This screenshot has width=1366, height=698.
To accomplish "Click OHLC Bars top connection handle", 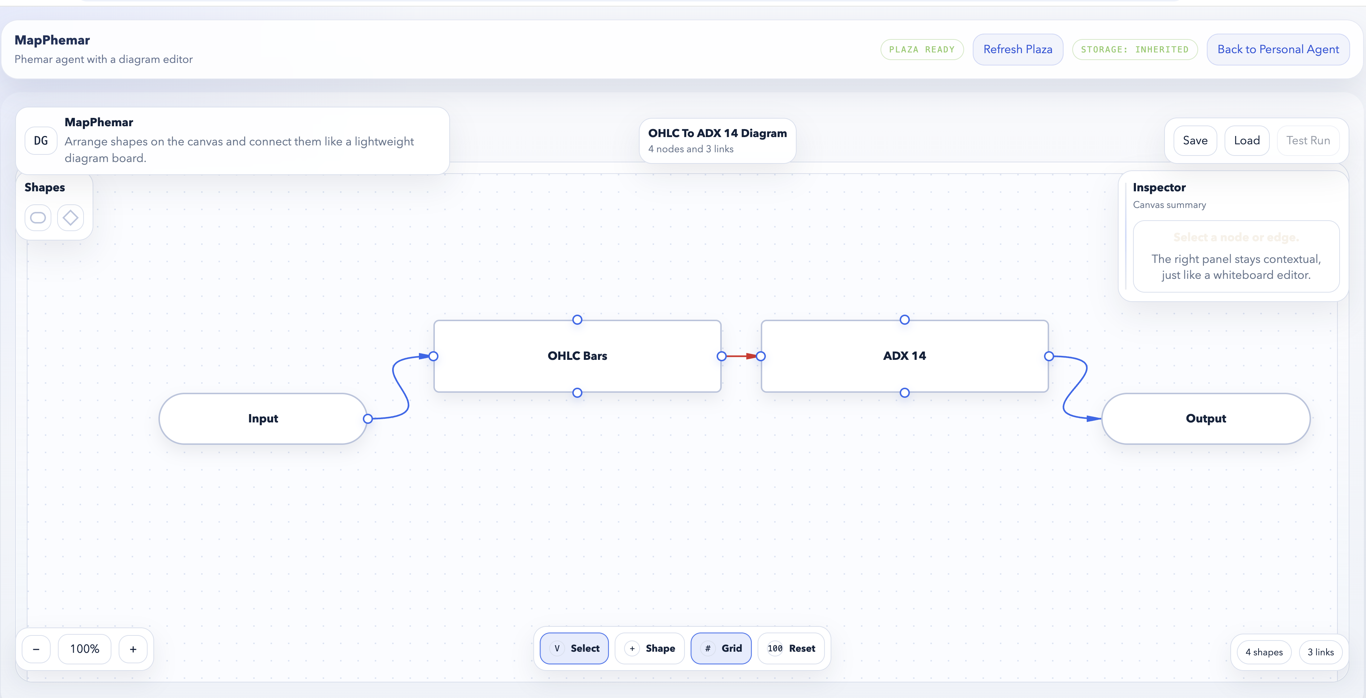I will click(577, 320).
